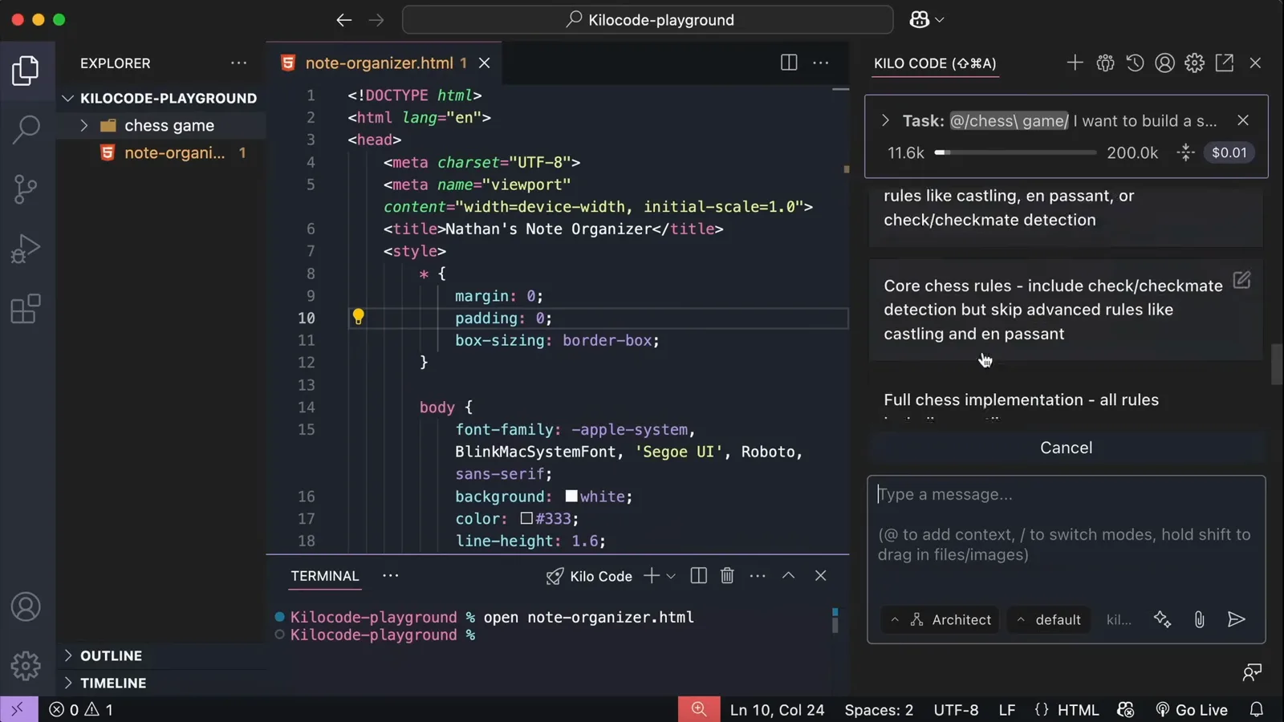Screen dimensions: 1284x722
Task: Open the default profile dropdown
Action: [1049, 619]
